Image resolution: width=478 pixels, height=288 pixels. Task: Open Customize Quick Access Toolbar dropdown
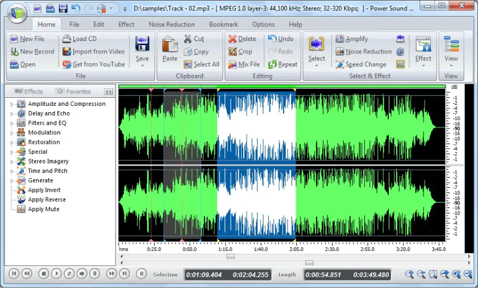125,9
